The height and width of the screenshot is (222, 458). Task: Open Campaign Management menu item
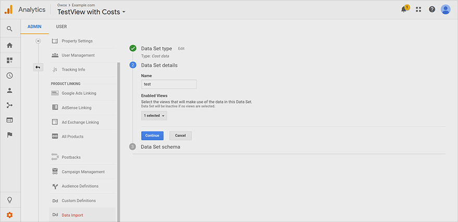coord(82,172)
